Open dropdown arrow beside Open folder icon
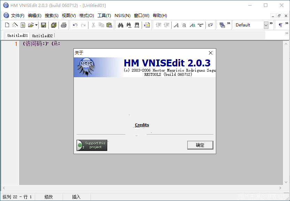The image size is (290, 201). (36, 25)
